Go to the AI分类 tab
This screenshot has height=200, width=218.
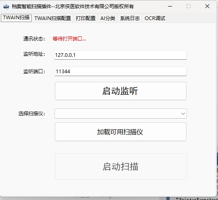108,18
